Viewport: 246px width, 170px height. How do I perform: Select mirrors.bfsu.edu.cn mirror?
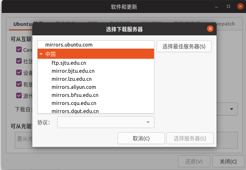coord(96,95)
